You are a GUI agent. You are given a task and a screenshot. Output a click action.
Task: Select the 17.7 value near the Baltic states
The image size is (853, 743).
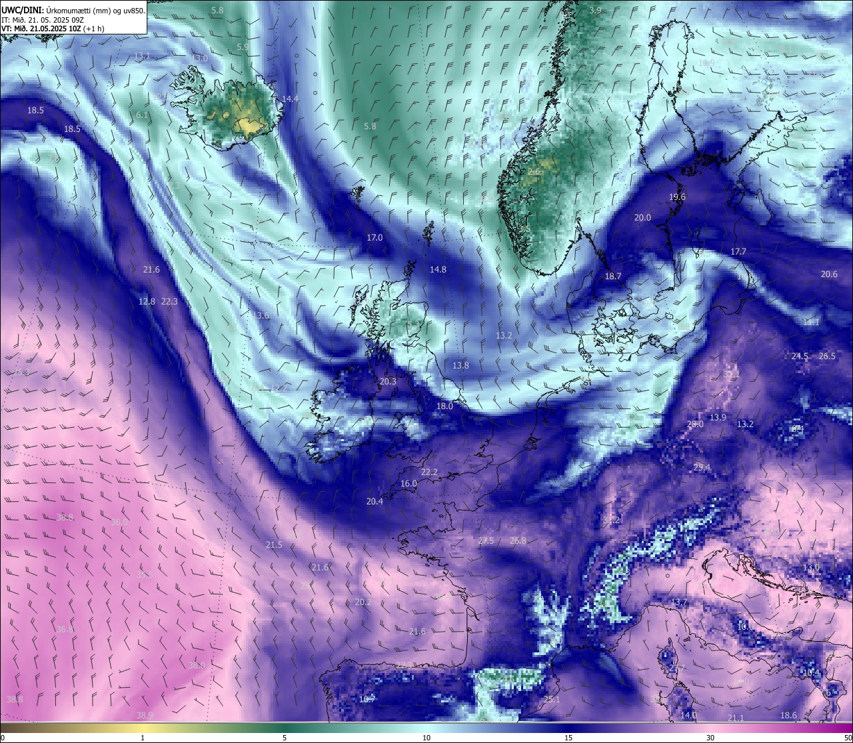click(x=738, y=251)
